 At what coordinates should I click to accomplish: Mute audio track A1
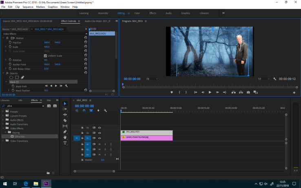[100, 144]
